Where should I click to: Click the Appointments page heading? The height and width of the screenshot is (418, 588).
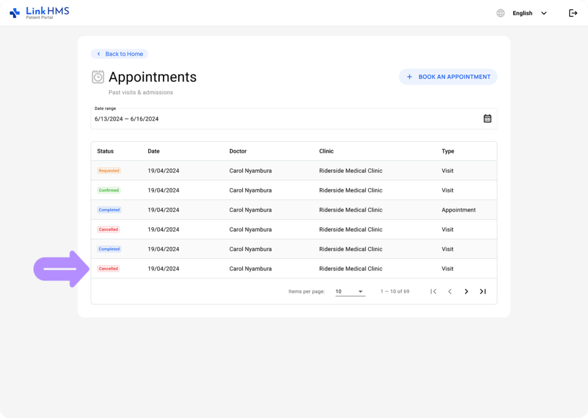(x=153, y=77)
